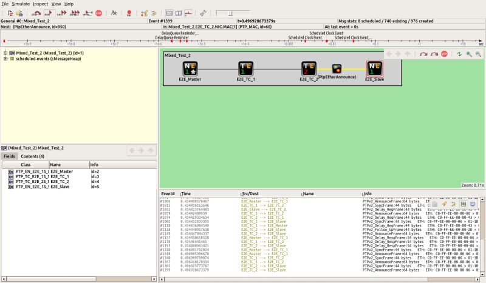Click canvas toolbar fast-run-module icon

coord(434,54)
